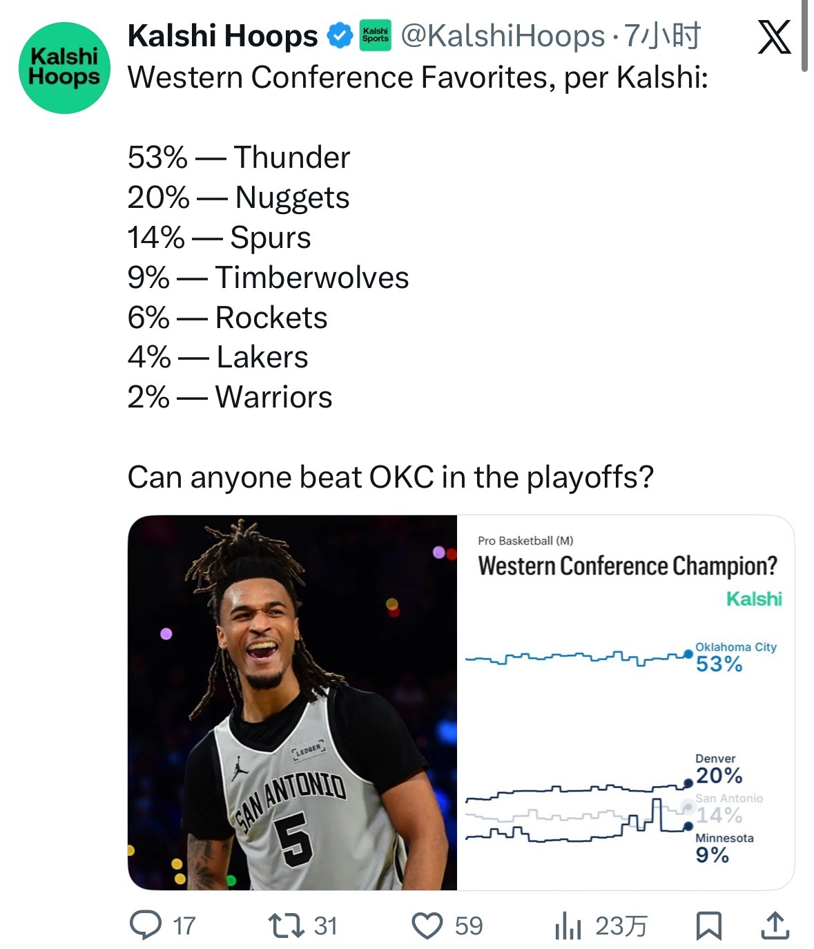Click the Oklahoma City 53% data point
The width and height of the screenshot is (814, 949).
coord(688,653)
